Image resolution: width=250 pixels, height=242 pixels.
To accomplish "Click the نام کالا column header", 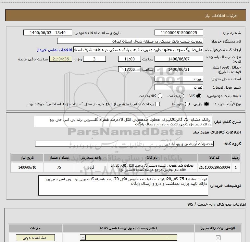I will (x=152, y=158).
